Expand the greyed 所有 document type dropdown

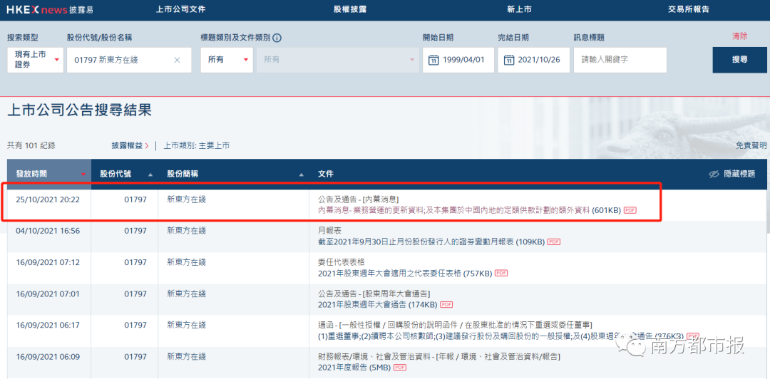[338, 60]
